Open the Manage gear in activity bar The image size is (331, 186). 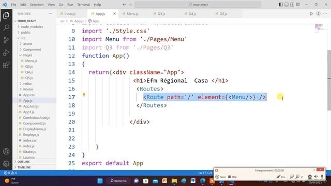tap(6, 163)
